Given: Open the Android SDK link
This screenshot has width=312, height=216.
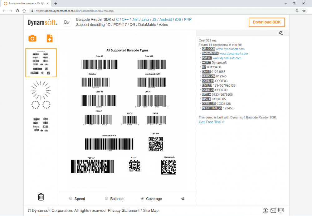Looking at the screenshot, I should [x=166, y=19].
